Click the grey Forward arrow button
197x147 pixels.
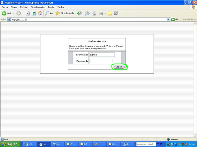tap(19, 13)
